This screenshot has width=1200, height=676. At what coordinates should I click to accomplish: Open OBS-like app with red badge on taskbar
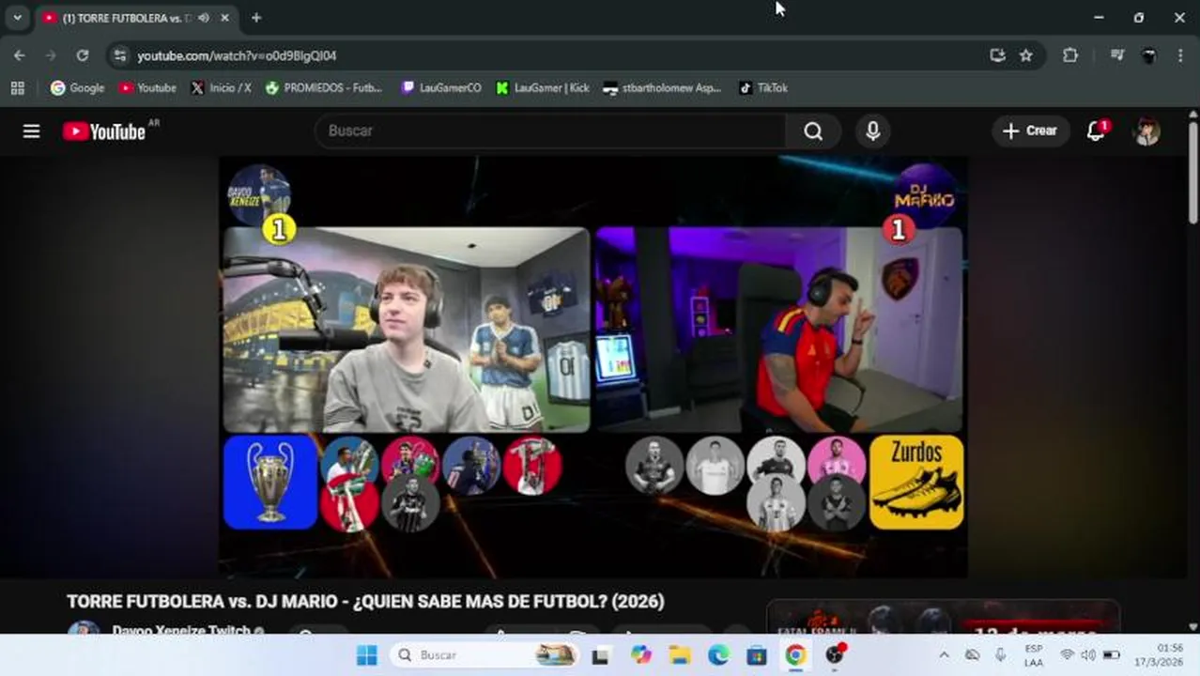coord(835,654)
